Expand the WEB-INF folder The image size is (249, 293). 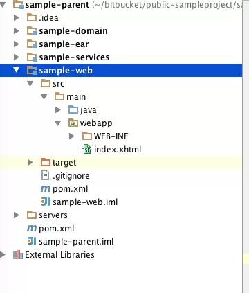(x=72, y=136)
